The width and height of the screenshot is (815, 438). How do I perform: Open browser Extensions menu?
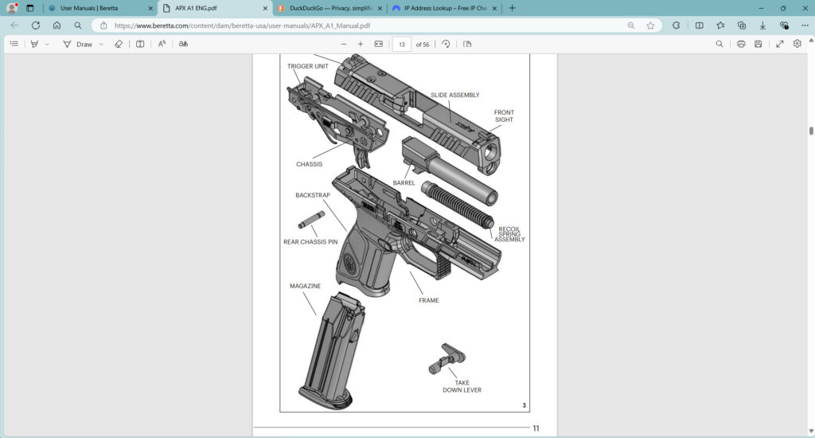[677, 25]
